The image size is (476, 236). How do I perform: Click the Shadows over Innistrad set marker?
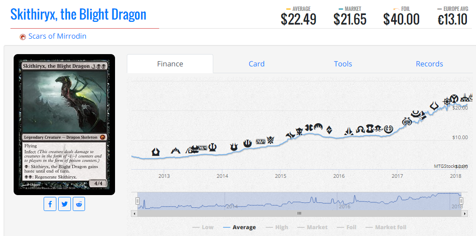coord(361,130)
